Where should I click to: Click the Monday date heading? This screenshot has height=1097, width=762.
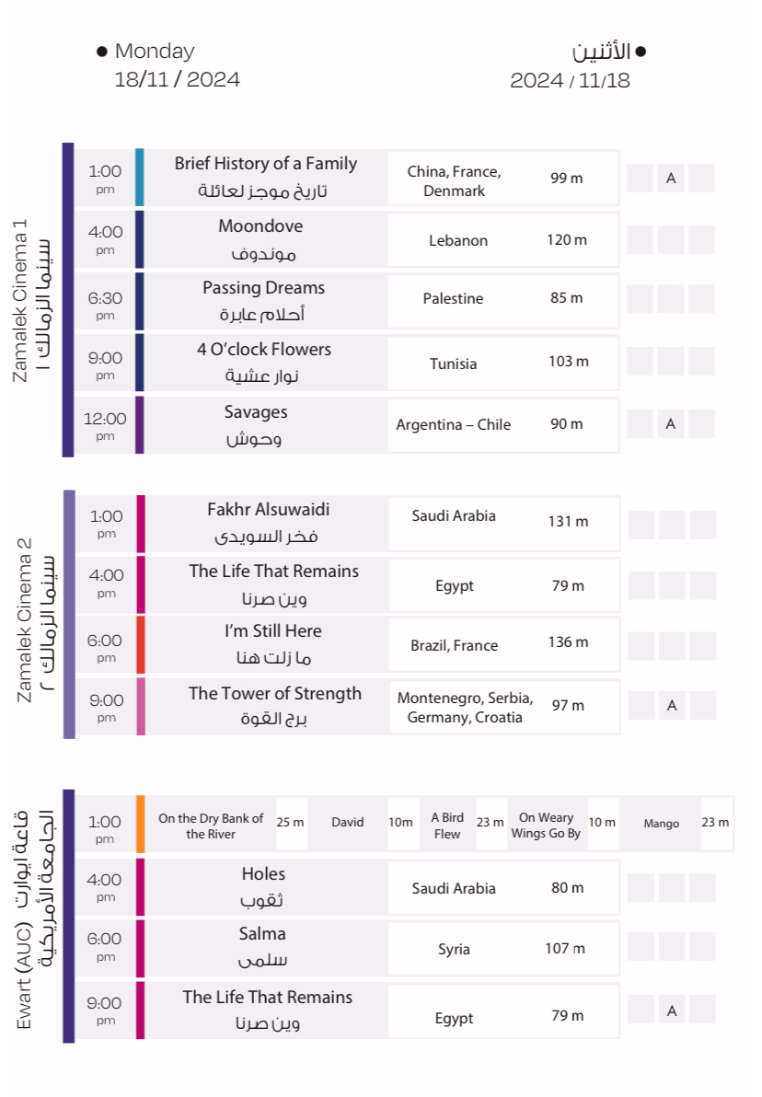155,52
